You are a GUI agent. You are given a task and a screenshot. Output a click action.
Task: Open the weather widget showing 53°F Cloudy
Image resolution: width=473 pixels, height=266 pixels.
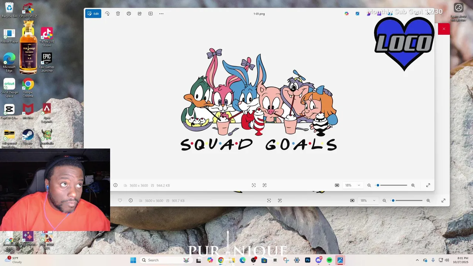[13, 260]
